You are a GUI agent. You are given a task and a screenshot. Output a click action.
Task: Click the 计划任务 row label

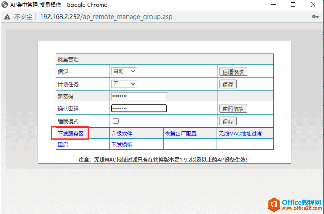[x=68, y=84]
